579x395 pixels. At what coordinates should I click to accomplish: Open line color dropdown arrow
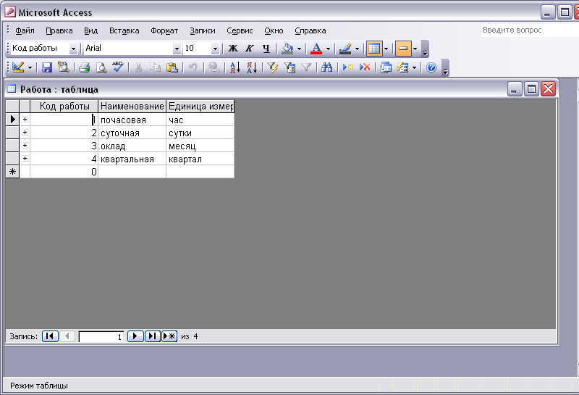[357, 49]
